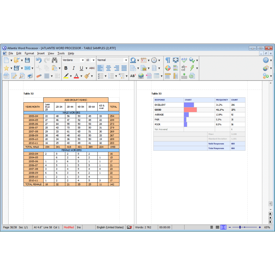Apply the red font color A
The image size is (275, 275).
pos(76,76)
